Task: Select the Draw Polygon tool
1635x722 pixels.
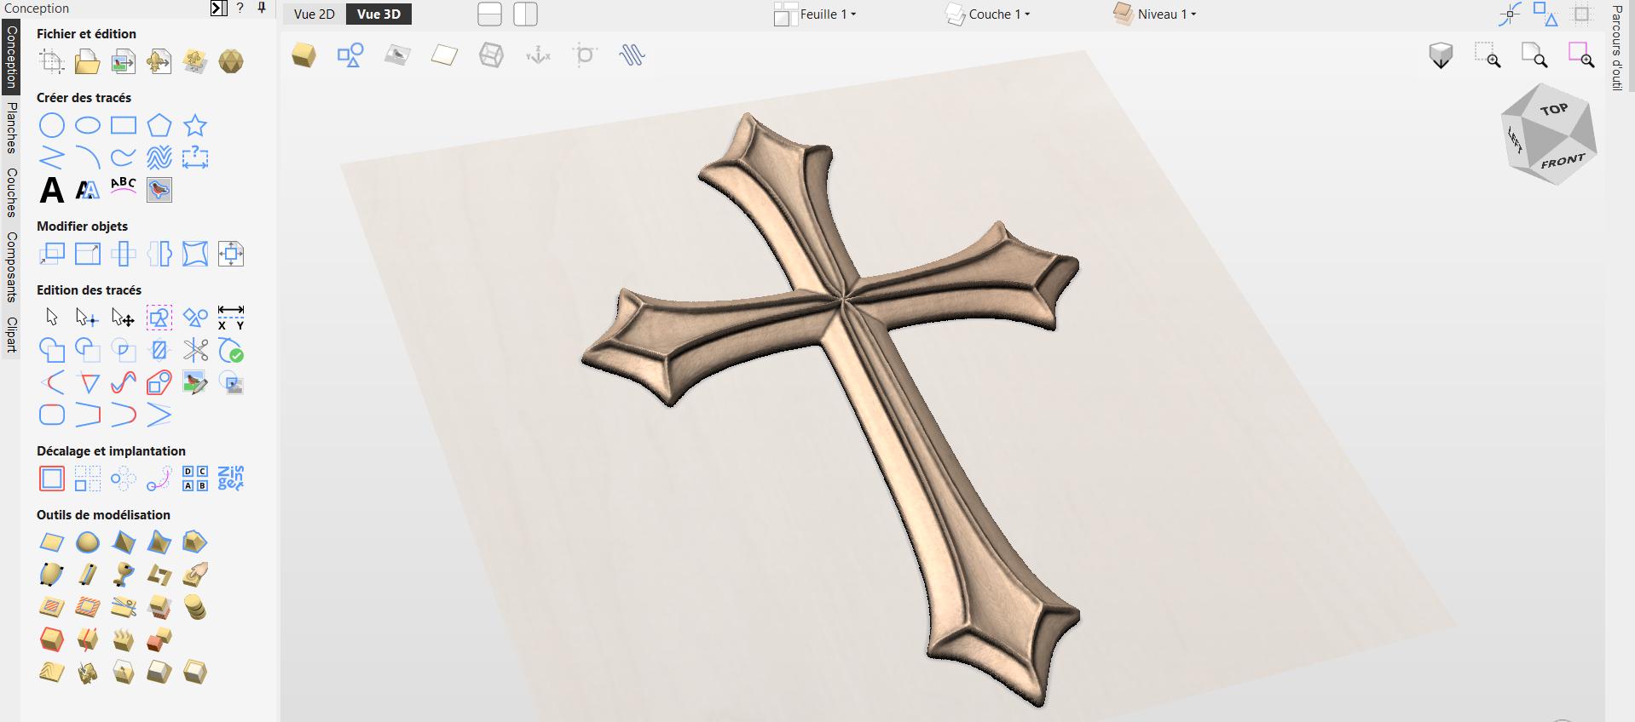Action: pos(159,126)
